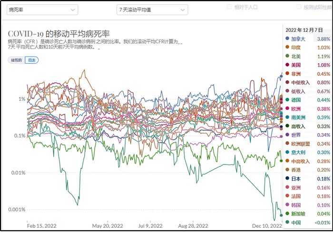Viewport: 333px width, 232px height.
Task: Select the 法国 legend label
Action: click(x=296, y=196)
